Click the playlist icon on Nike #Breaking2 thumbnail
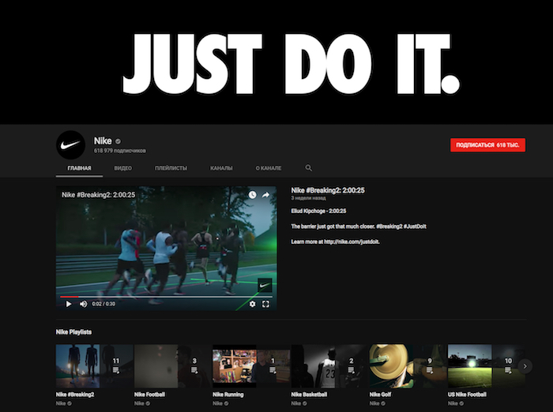The image size is (553, 412). point(115,370)
